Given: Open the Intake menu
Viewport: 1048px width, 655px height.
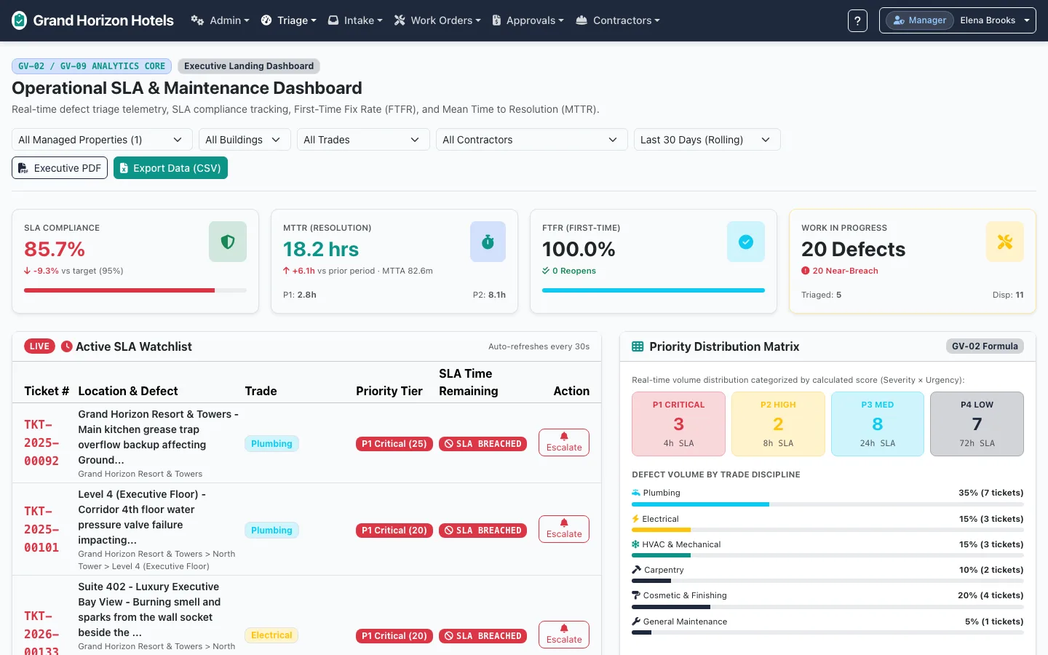Looking at the screenshot, I should pos(355,20).
